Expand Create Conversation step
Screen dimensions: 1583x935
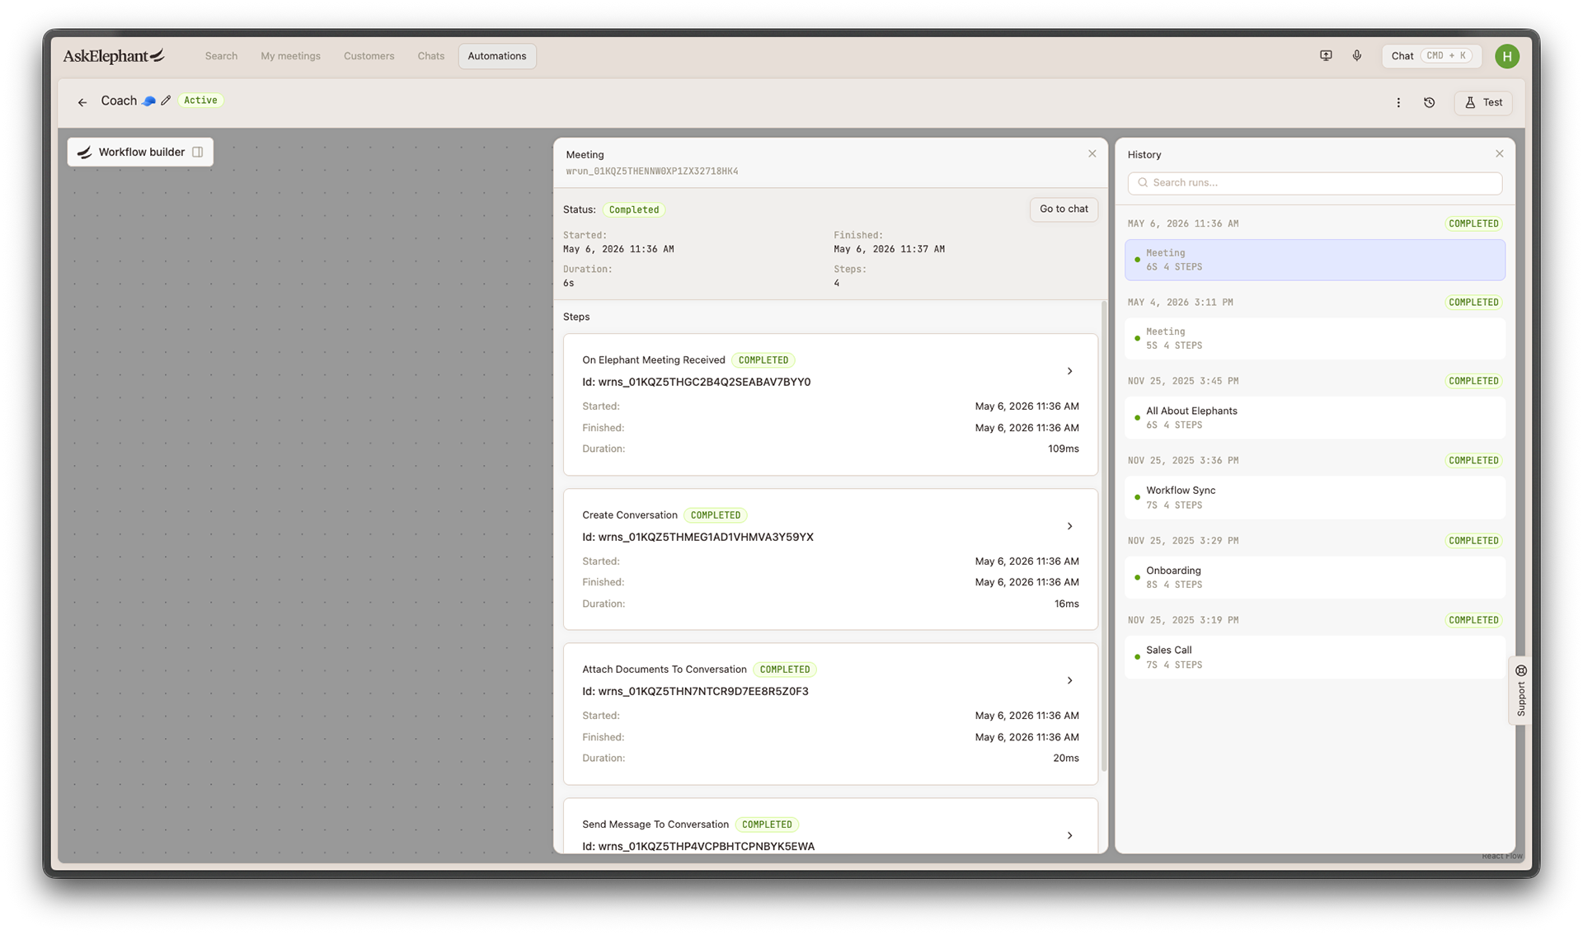coord(1070,527)
